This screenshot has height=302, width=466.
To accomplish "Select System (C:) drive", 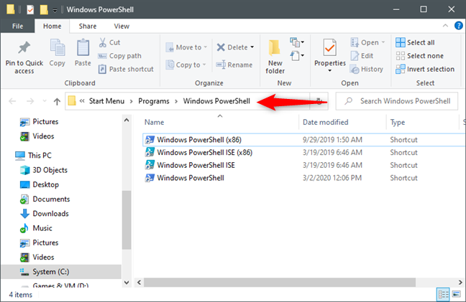I will point(61,271).
